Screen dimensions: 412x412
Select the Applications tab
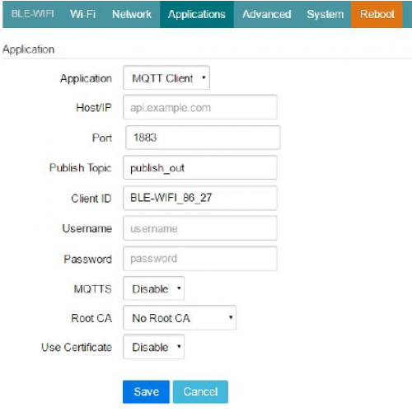(197, 14)
